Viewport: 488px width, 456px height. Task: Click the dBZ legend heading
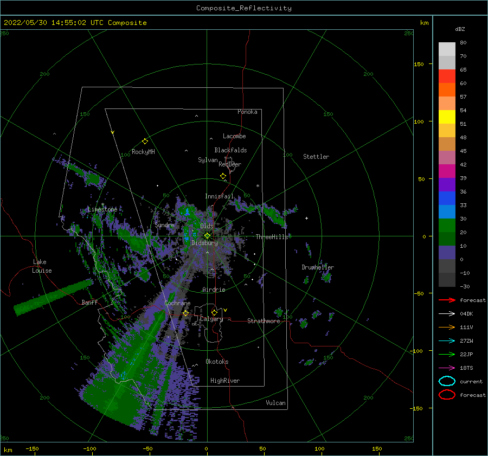(x=460, y=29)
